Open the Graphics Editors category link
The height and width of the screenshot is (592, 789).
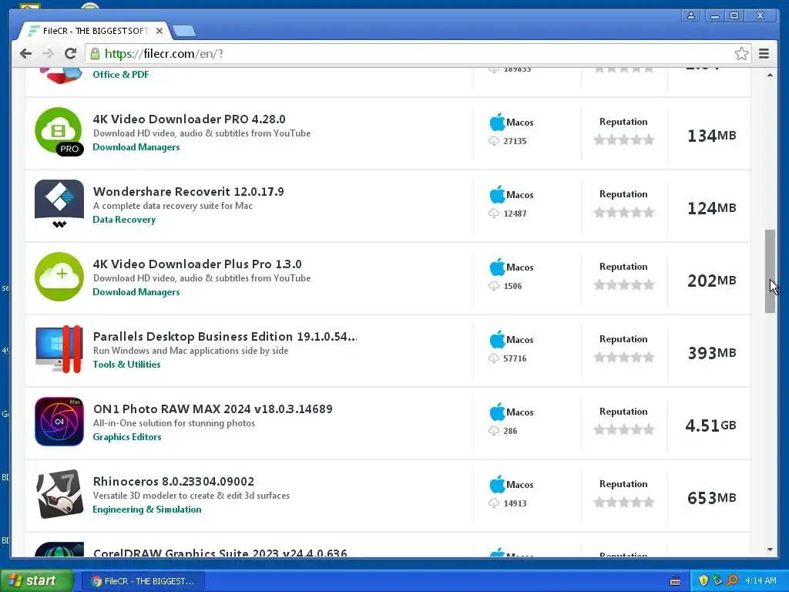pos(127,437)
